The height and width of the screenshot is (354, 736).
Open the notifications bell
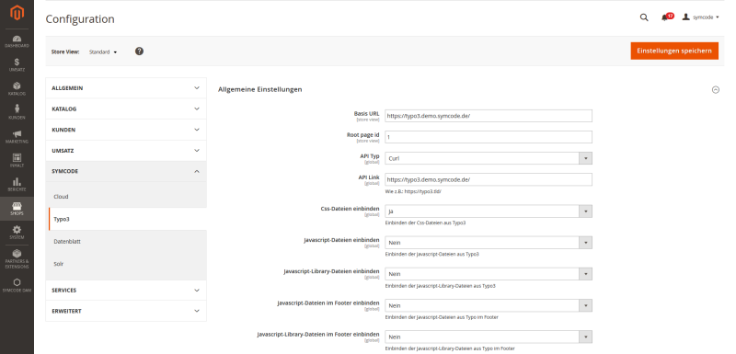pos(665,17)
